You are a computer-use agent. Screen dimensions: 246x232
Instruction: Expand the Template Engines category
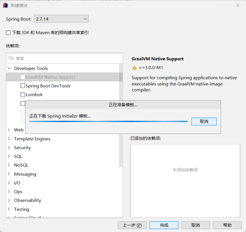pos(9,139)
